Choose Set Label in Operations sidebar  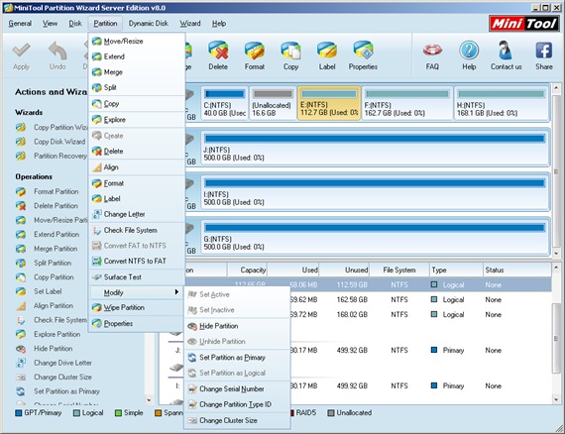[48, 291]
